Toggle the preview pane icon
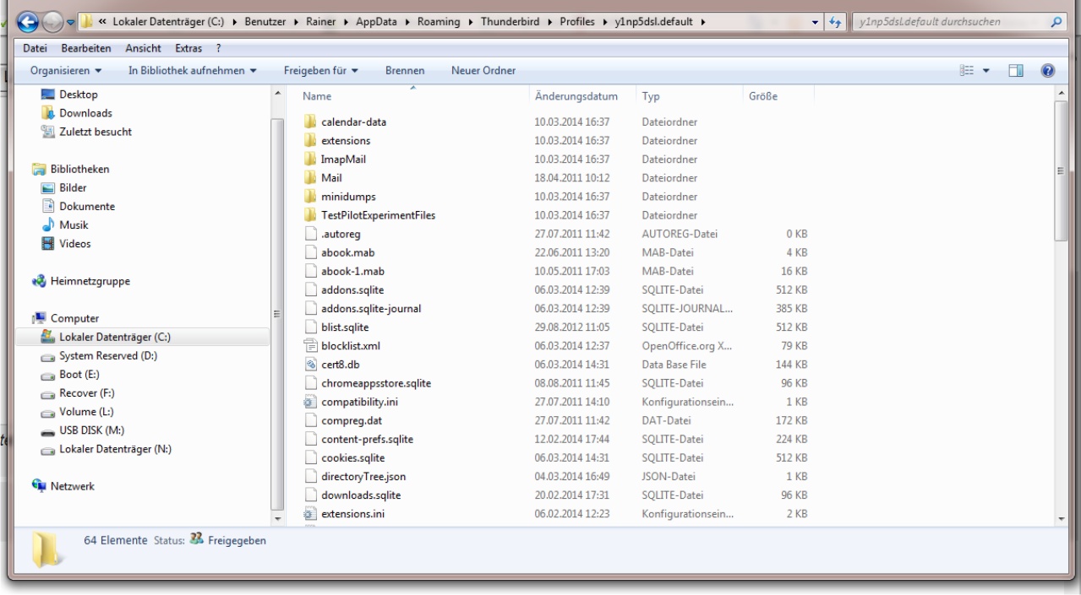Image resolution: width=1081 pixels, height=595 pixels. point(1018,71)
